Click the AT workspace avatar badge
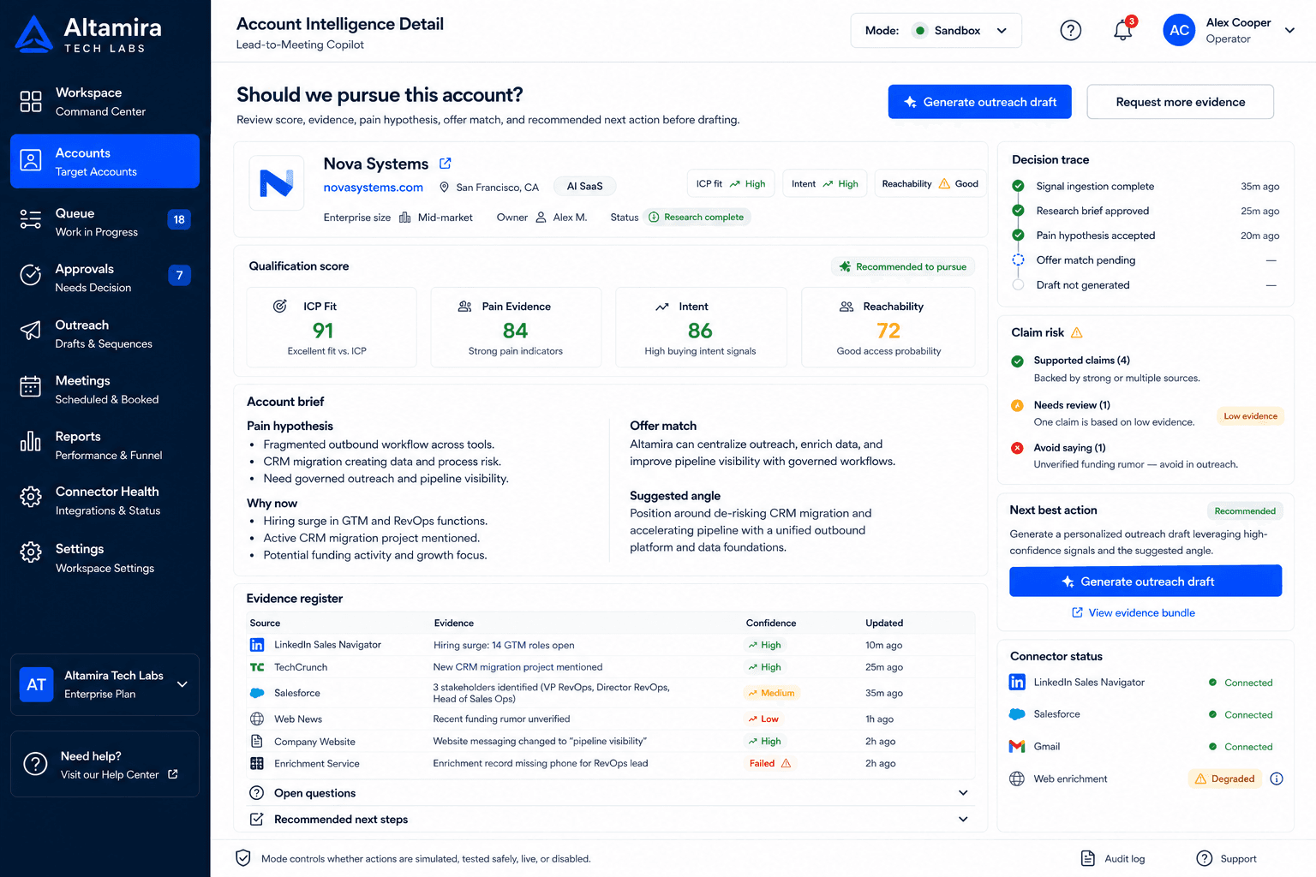Screen dimensions: 1316x877 (36, 684)
